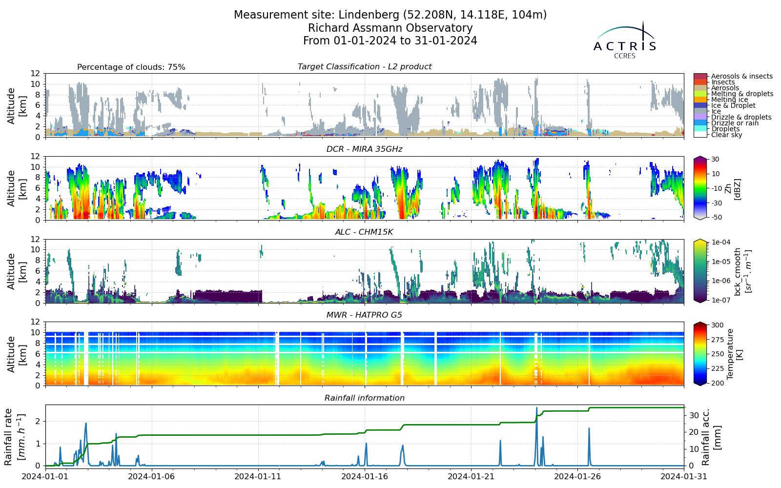Screen dimensions: 781x488
Task: Click the Percentage of clouds: 75% label
Action: pos(131,67)
